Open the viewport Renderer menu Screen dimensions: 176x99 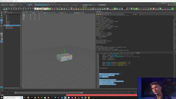coord(38,12)
